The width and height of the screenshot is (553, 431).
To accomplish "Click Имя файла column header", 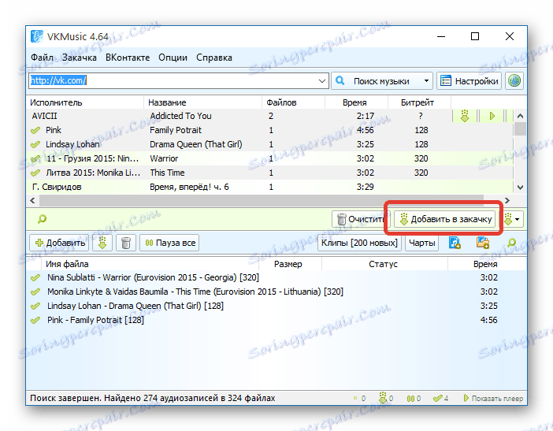I will 150,264.
